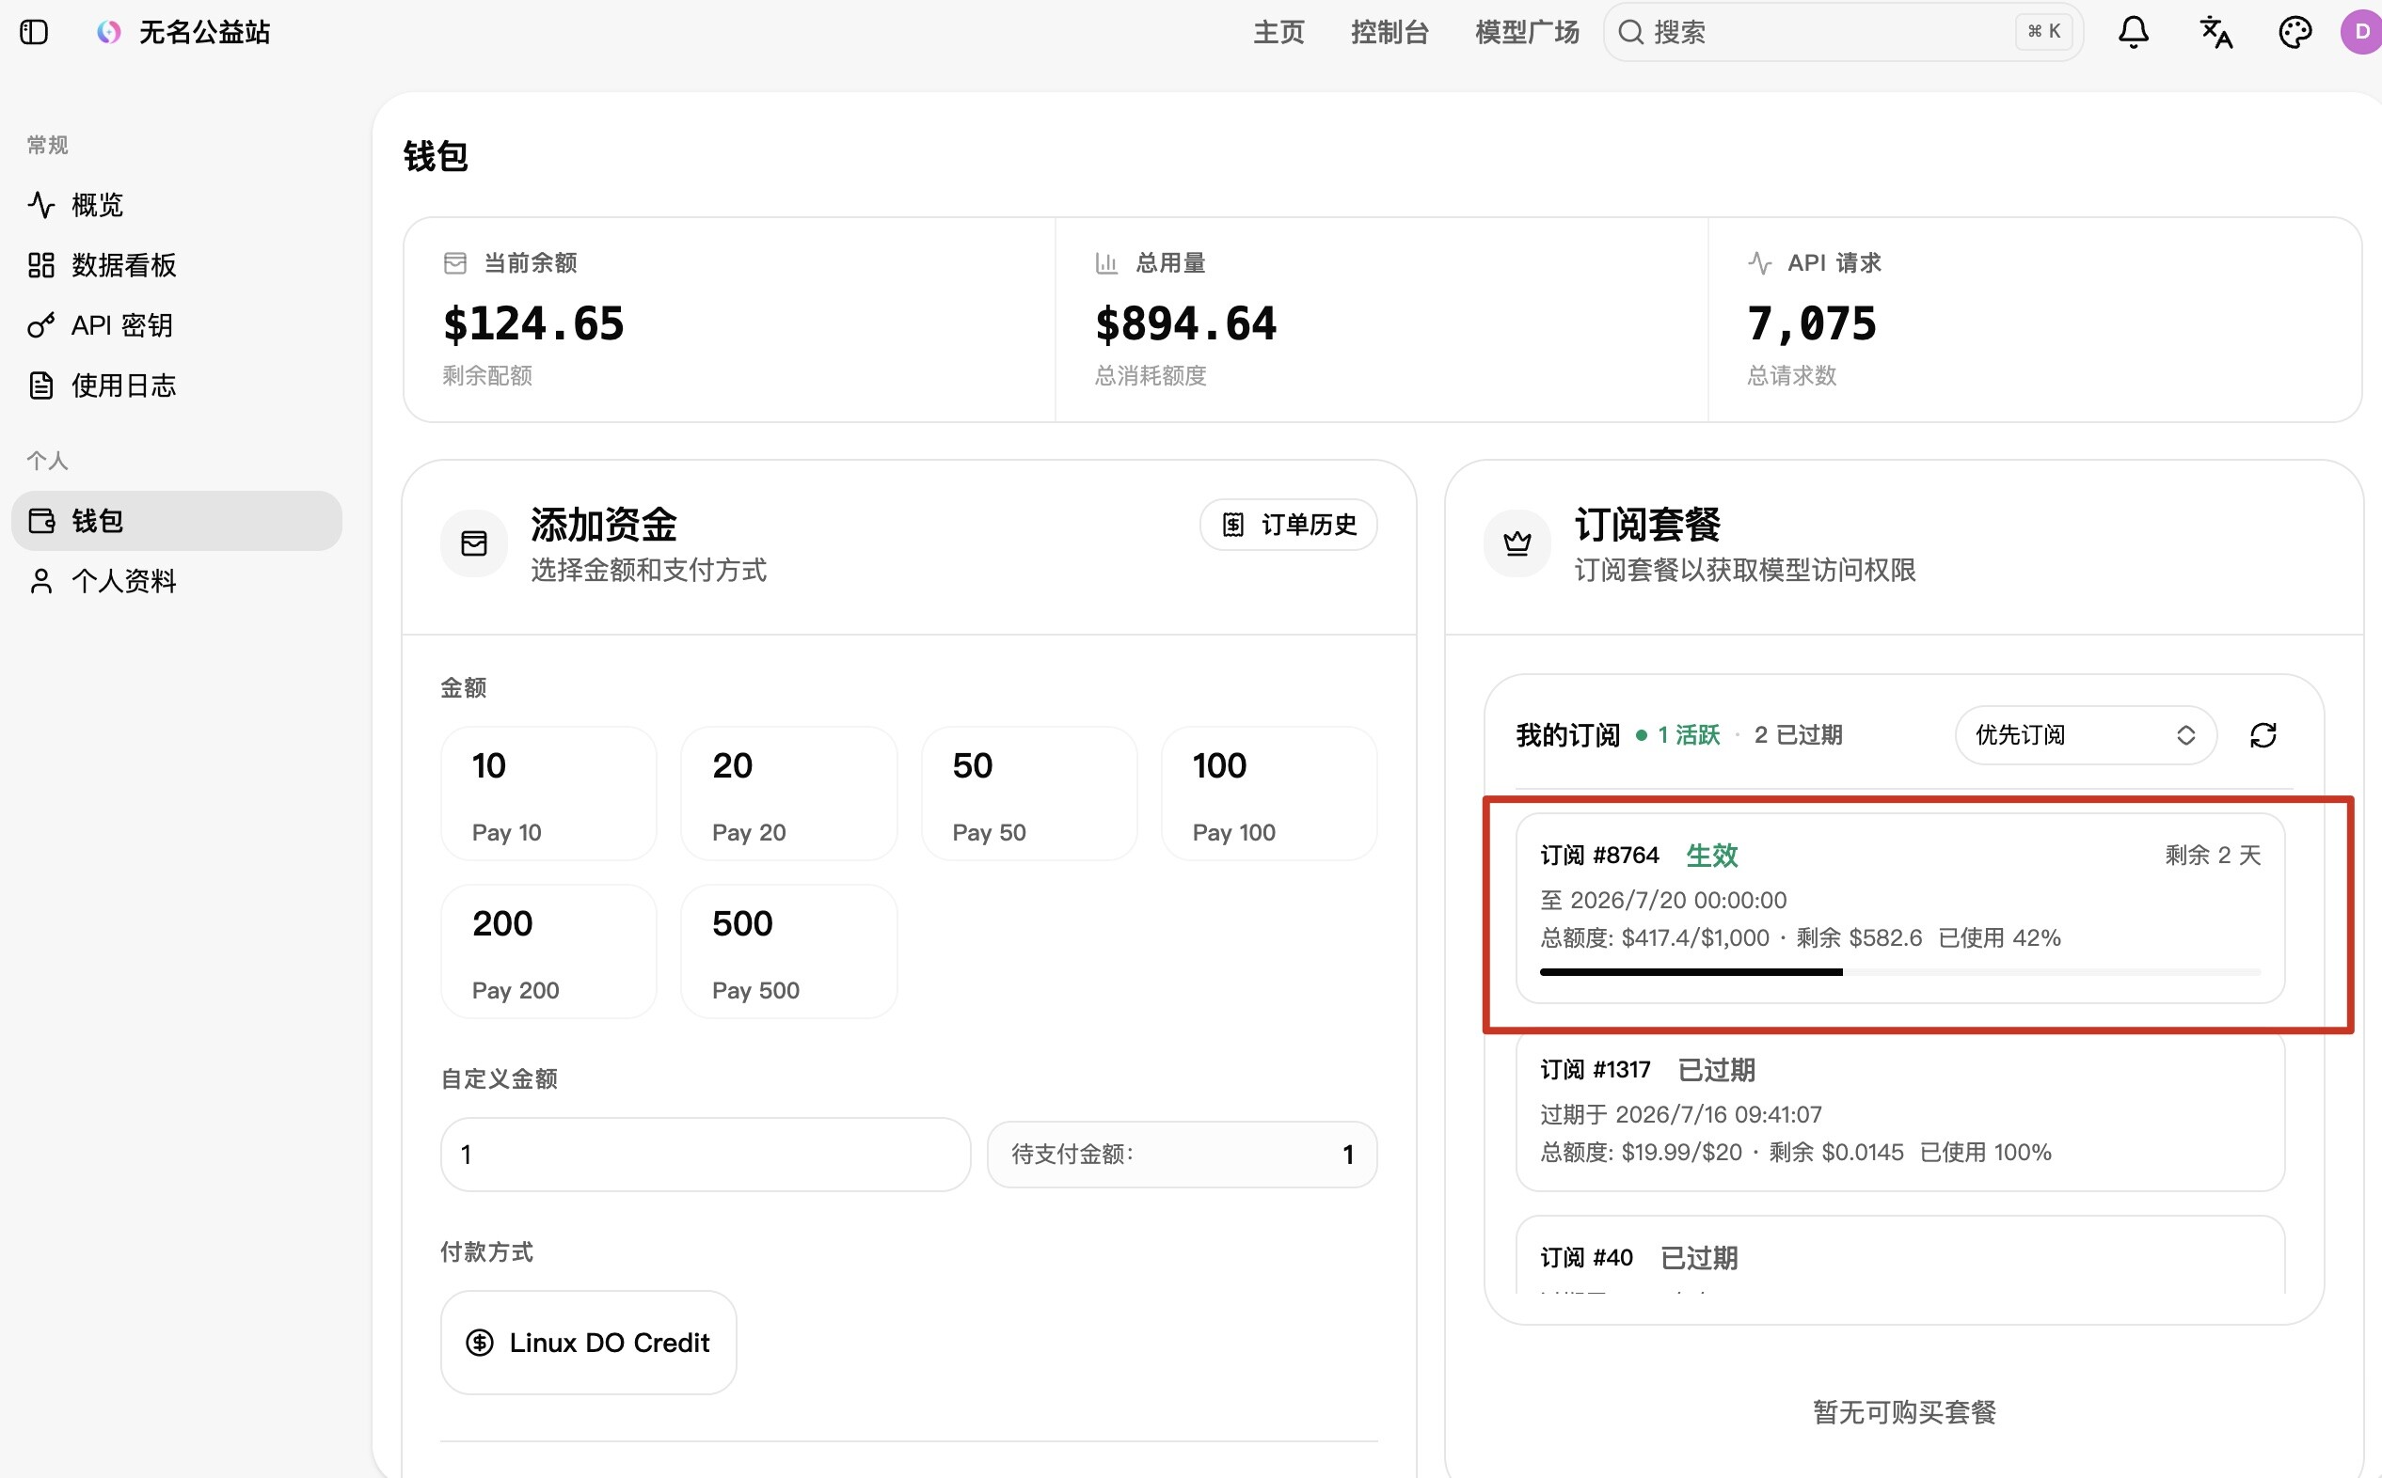2382x1478 pixels.
Task: Select the 200 amount option
Action: [548, 952]
